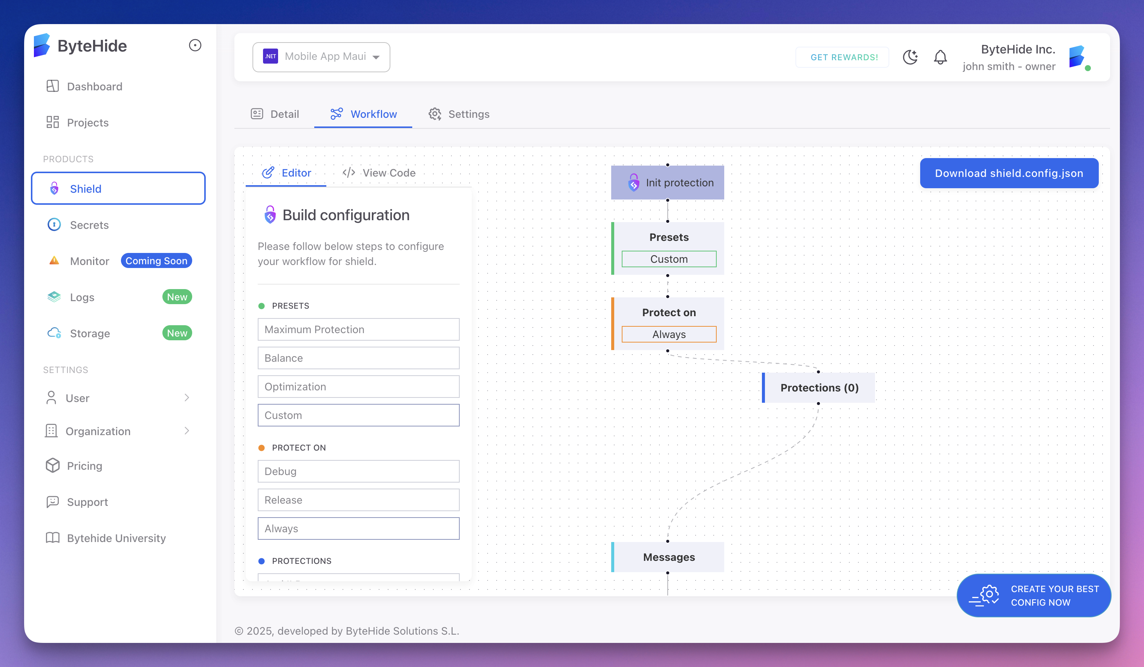Download shield.config.json
This screenshot has height=667, width=1144.
1009,173
